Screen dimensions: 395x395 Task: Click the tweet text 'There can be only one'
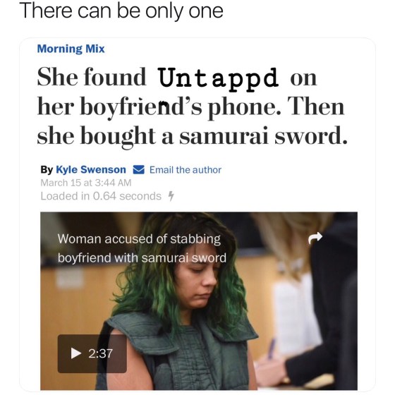[x=121, y=11]
